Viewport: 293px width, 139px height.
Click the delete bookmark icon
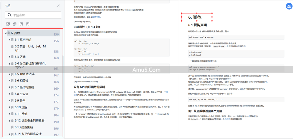pos(28,24)
